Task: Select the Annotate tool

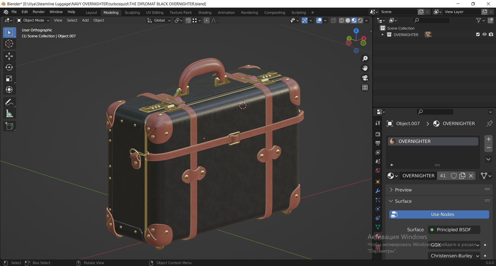Action: point(9,102)
